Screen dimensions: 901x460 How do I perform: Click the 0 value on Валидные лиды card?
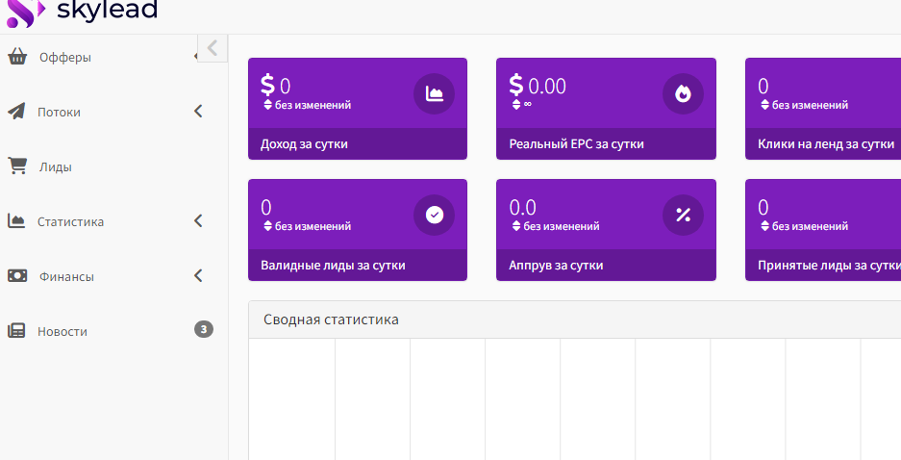coord(266,208)
